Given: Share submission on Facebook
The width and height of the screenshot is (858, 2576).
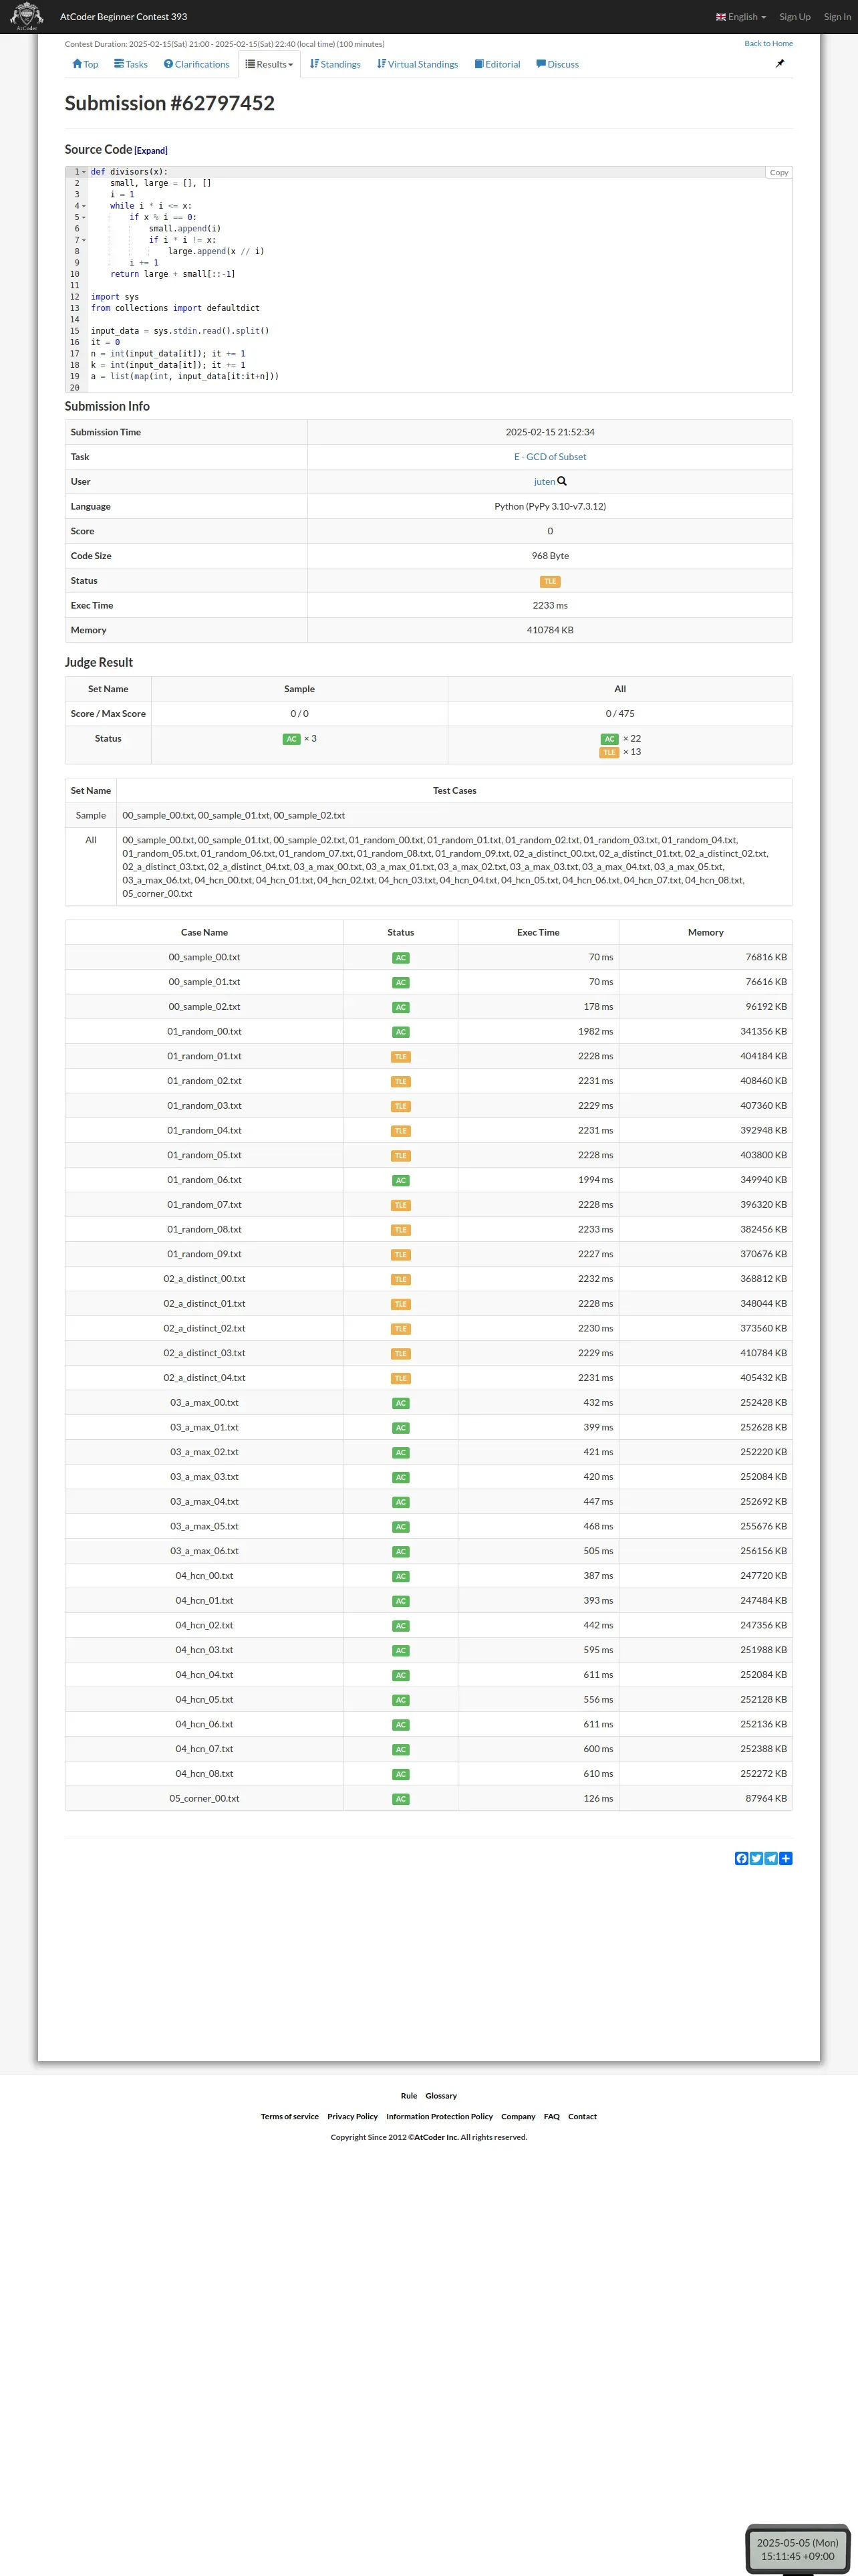Looking at the screenshot, I should [741, 1858].
